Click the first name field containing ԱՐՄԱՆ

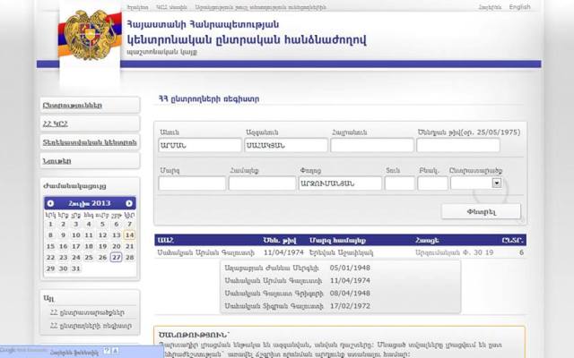(x=196, y=145)
